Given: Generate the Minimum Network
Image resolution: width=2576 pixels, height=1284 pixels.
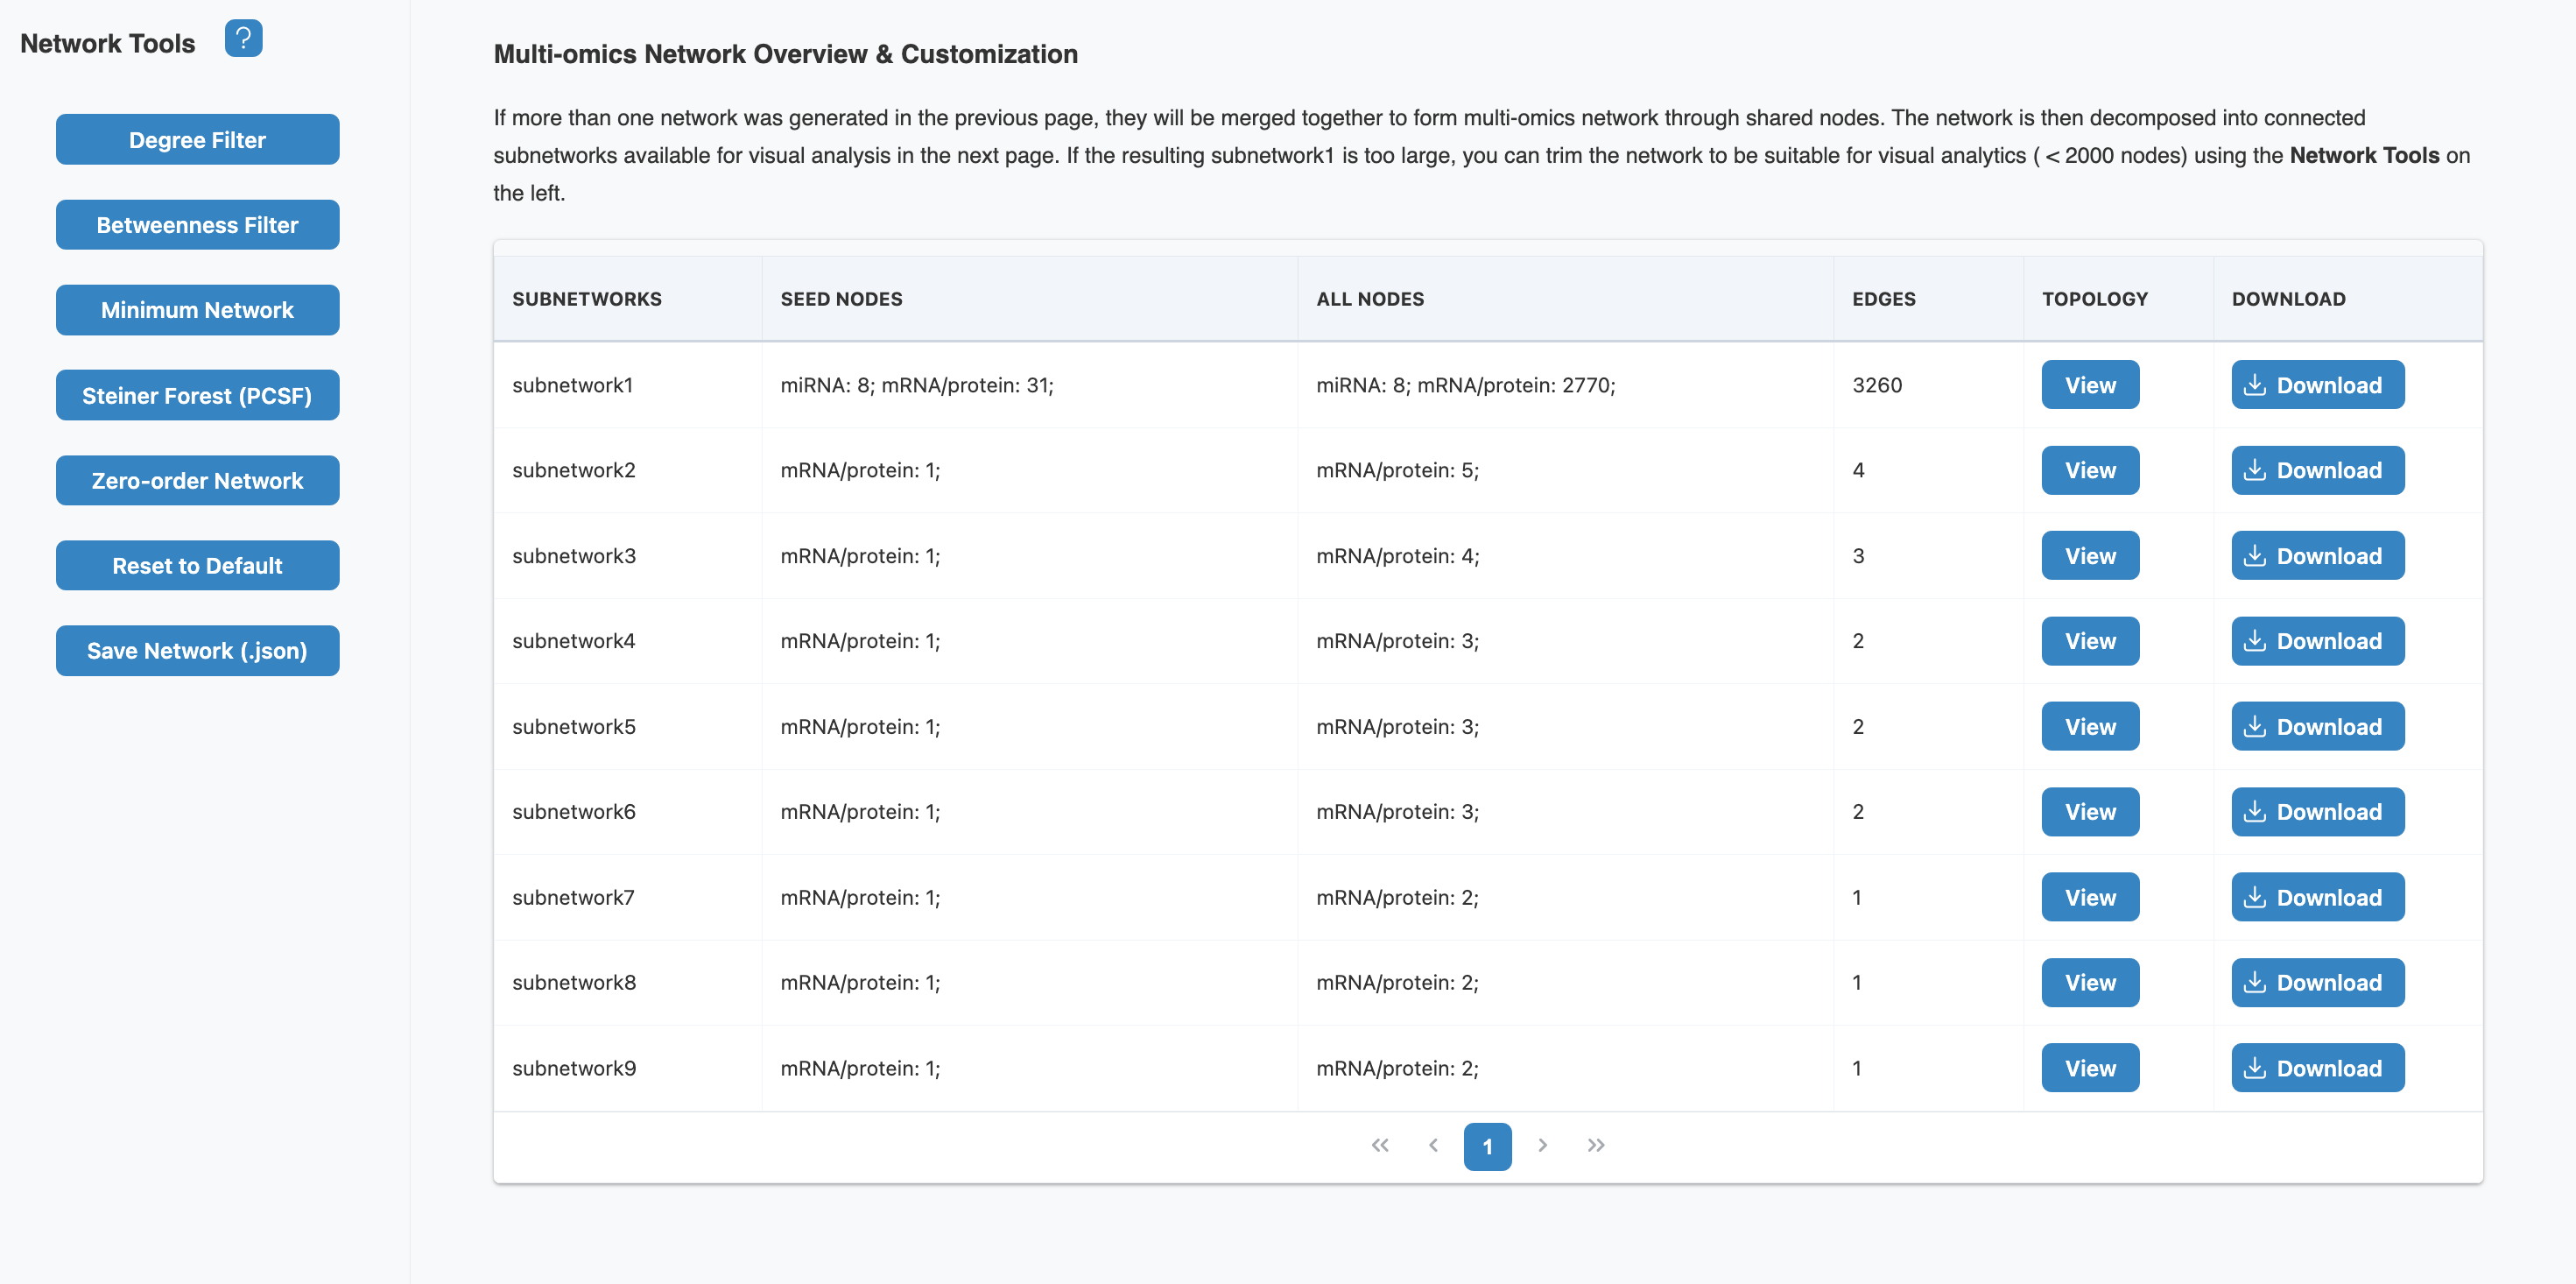Looking at the screenshot, I should (x=197, y=310).
